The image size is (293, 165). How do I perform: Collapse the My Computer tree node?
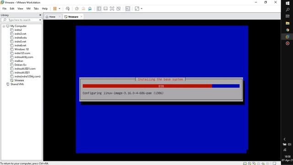tap(4, 26)
